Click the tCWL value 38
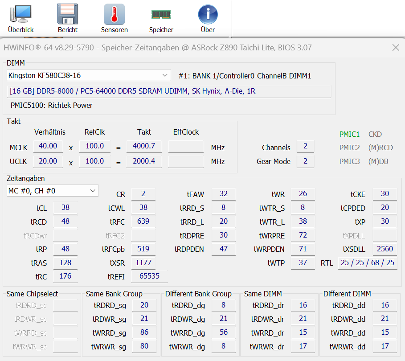The width and height of the screenshot is (405, 361). tap(143, 208)
